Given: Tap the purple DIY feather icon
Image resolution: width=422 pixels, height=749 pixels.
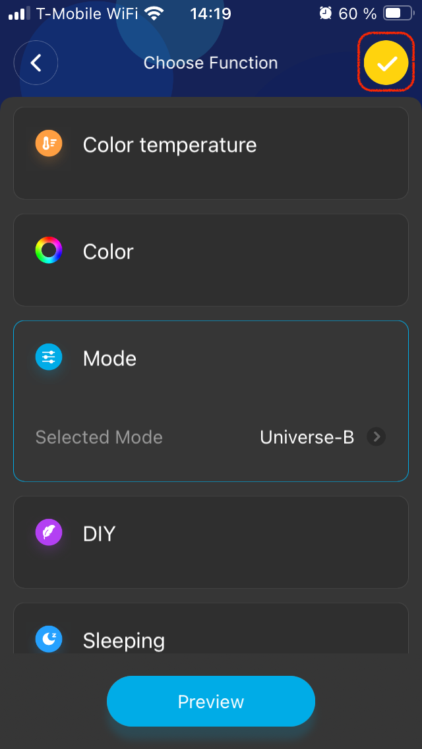Looking at the screenshot, I should coord(49,533).
